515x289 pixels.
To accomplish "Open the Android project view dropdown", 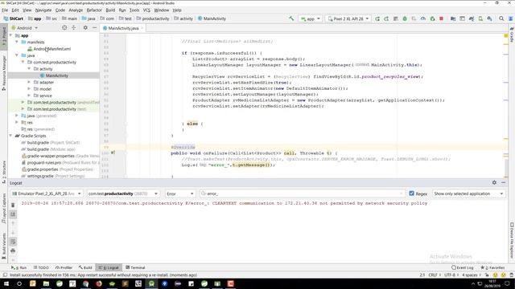I will [25, 28].
